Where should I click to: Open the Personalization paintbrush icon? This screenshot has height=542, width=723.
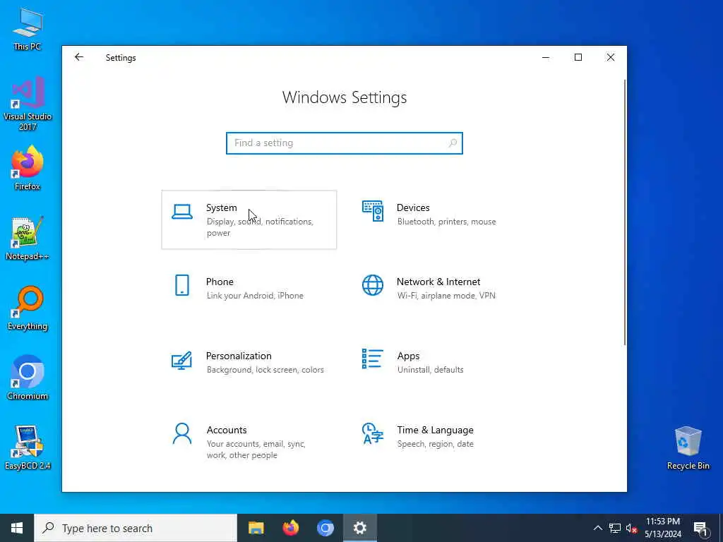click(181, 361)
